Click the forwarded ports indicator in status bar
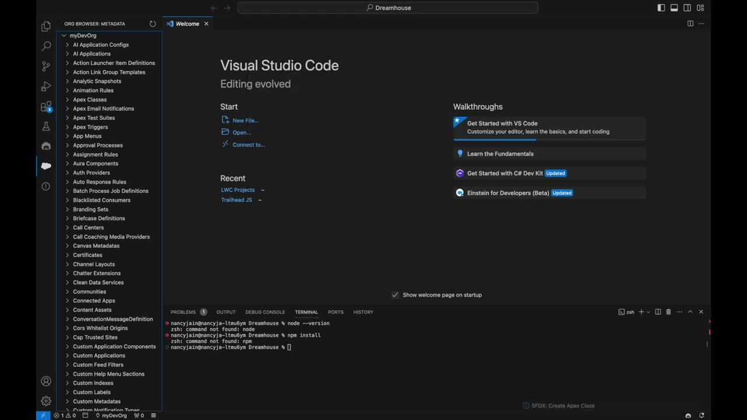747x420 pixels. (x=139, y=415)
